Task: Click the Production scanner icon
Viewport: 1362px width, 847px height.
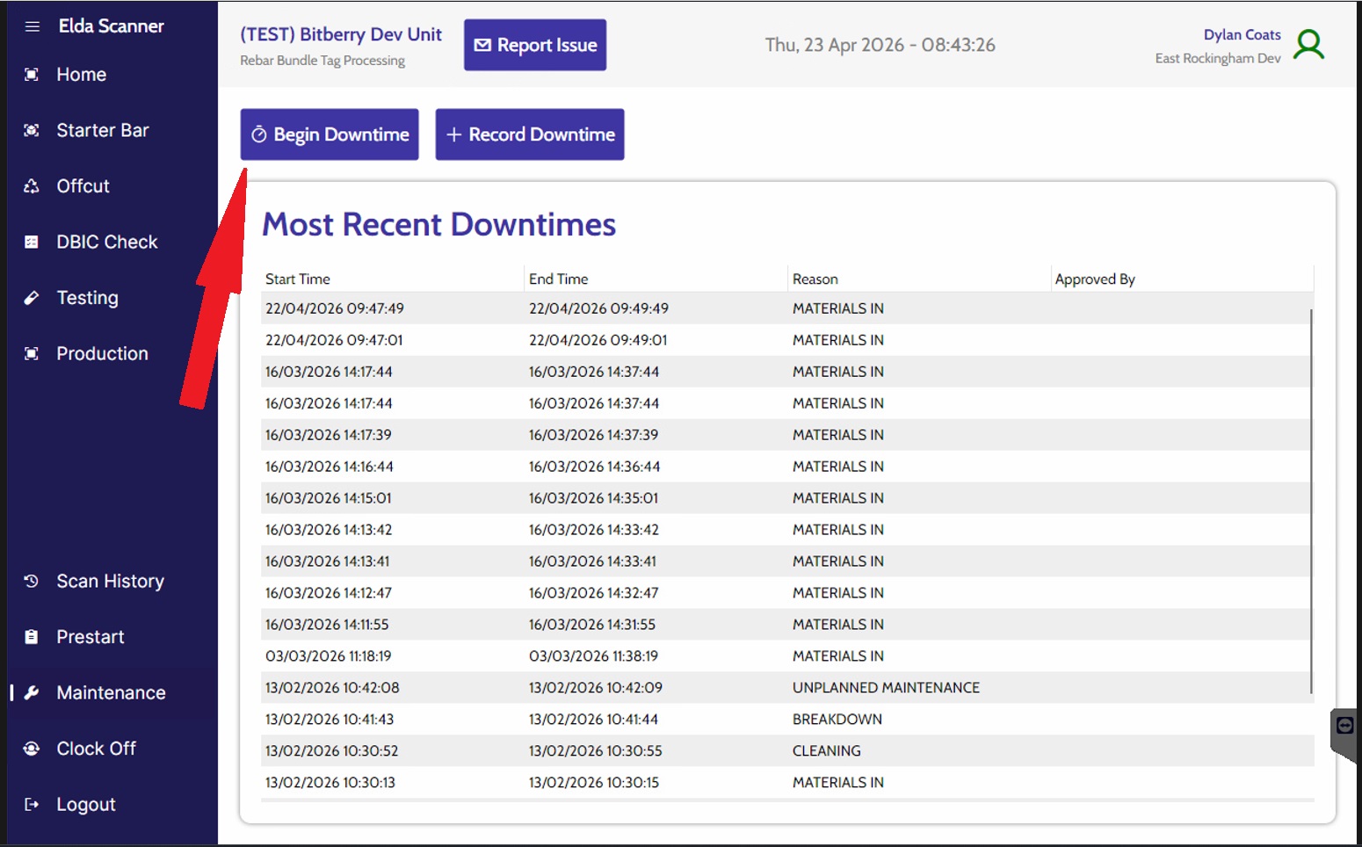Action: (x=32, y=353)
